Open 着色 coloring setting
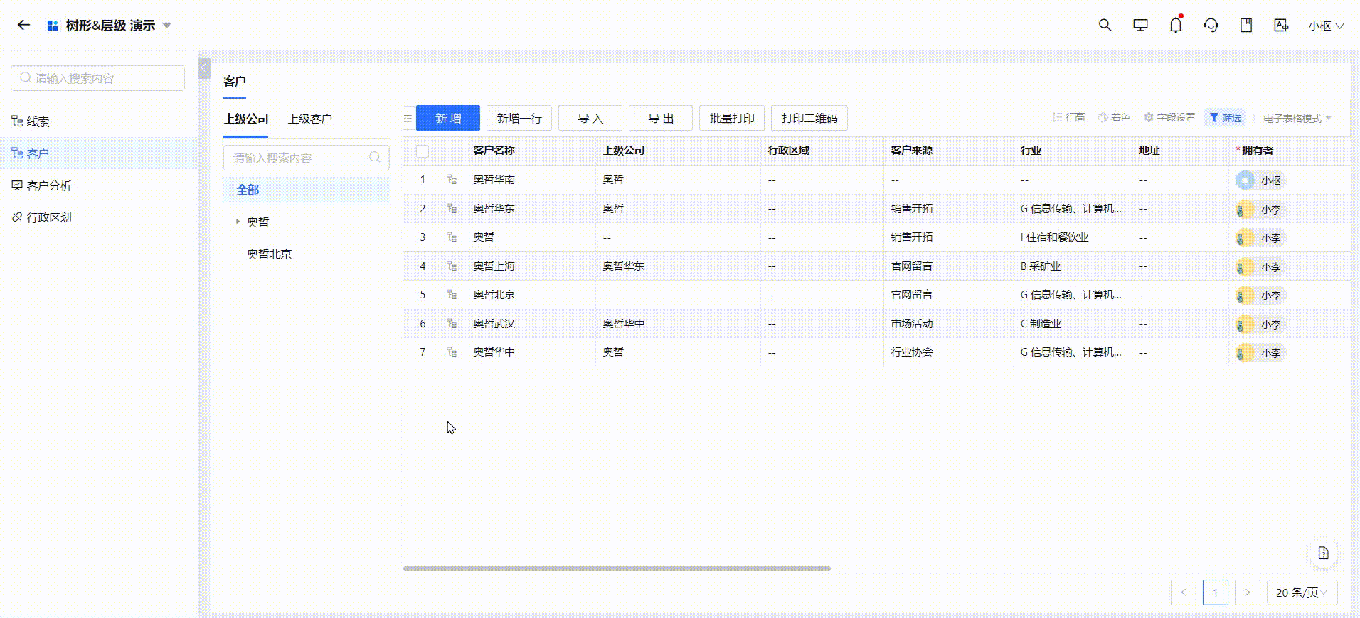1360x618 pixels. [1114, 118]
